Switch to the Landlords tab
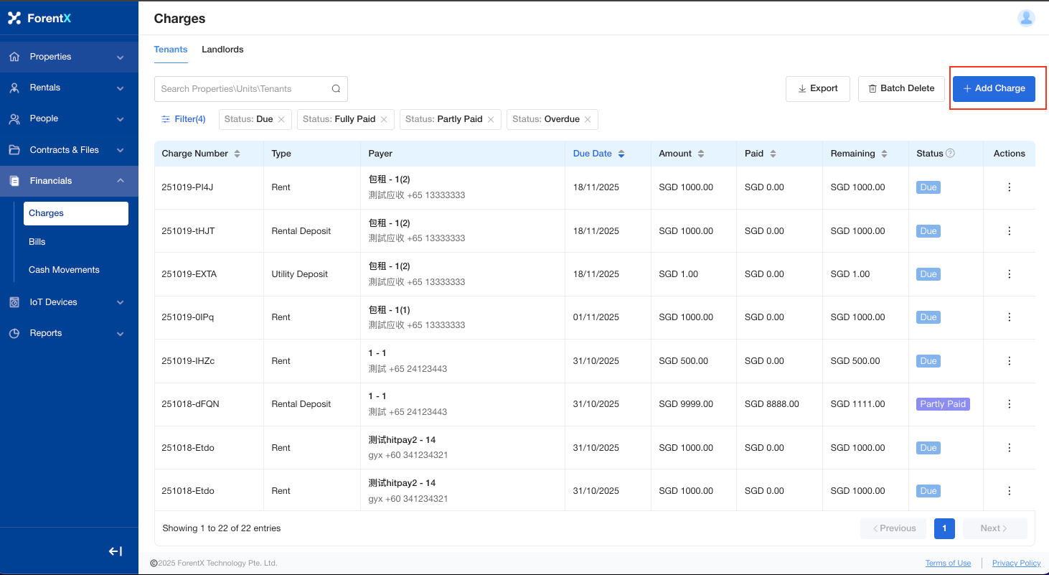 [x=222, y=50]
